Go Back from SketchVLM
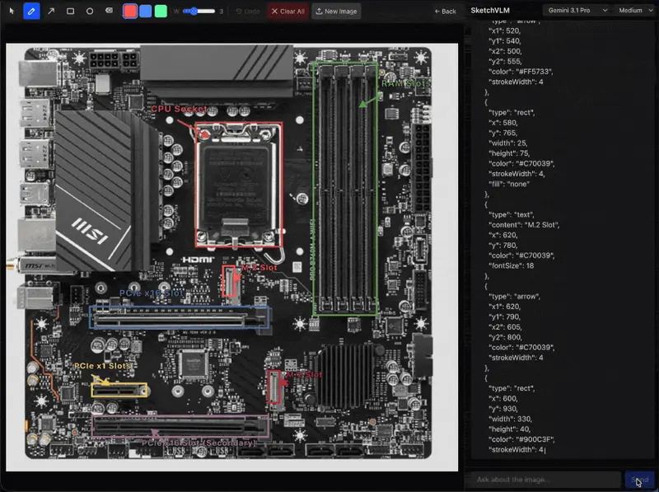Viewport: 659px width, 492px height. coord(445,12)
